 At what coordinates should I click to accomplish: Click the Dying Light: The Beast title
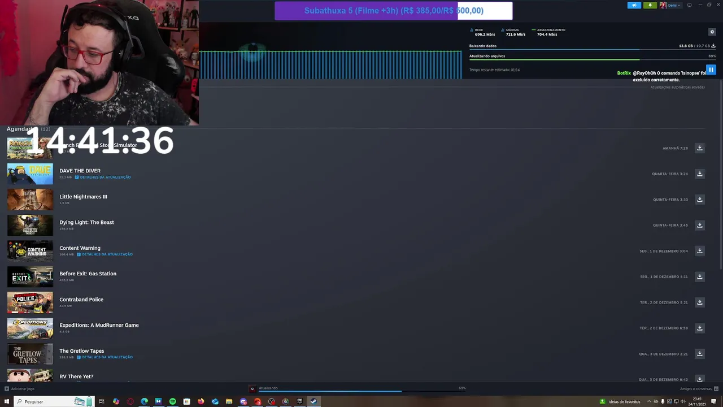86,222
